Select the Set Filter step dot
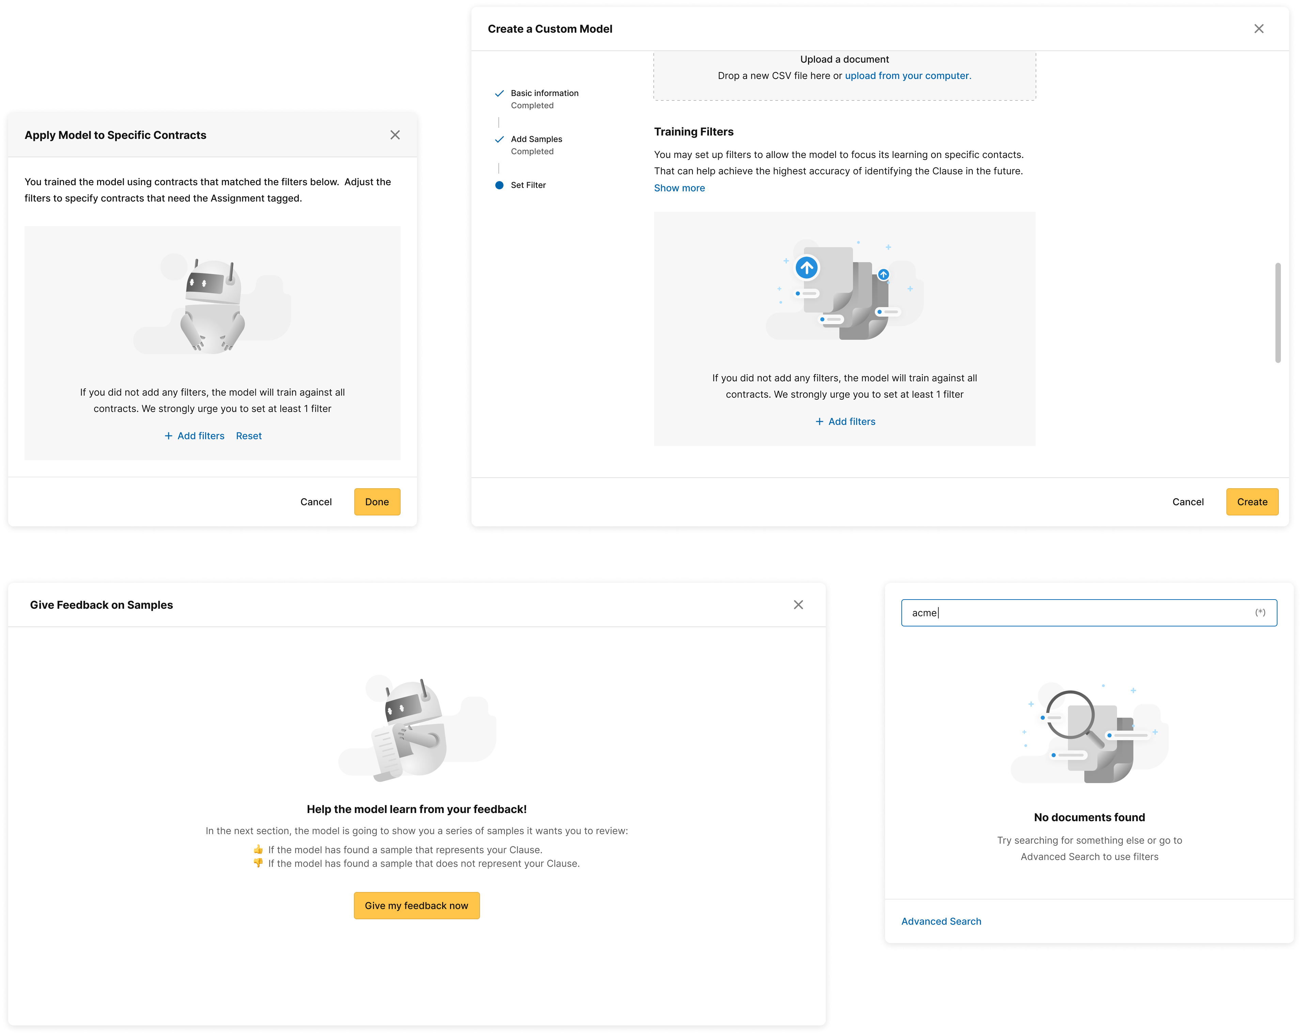The width and height of the screenshot is (1302, 1035). [499, 185]
